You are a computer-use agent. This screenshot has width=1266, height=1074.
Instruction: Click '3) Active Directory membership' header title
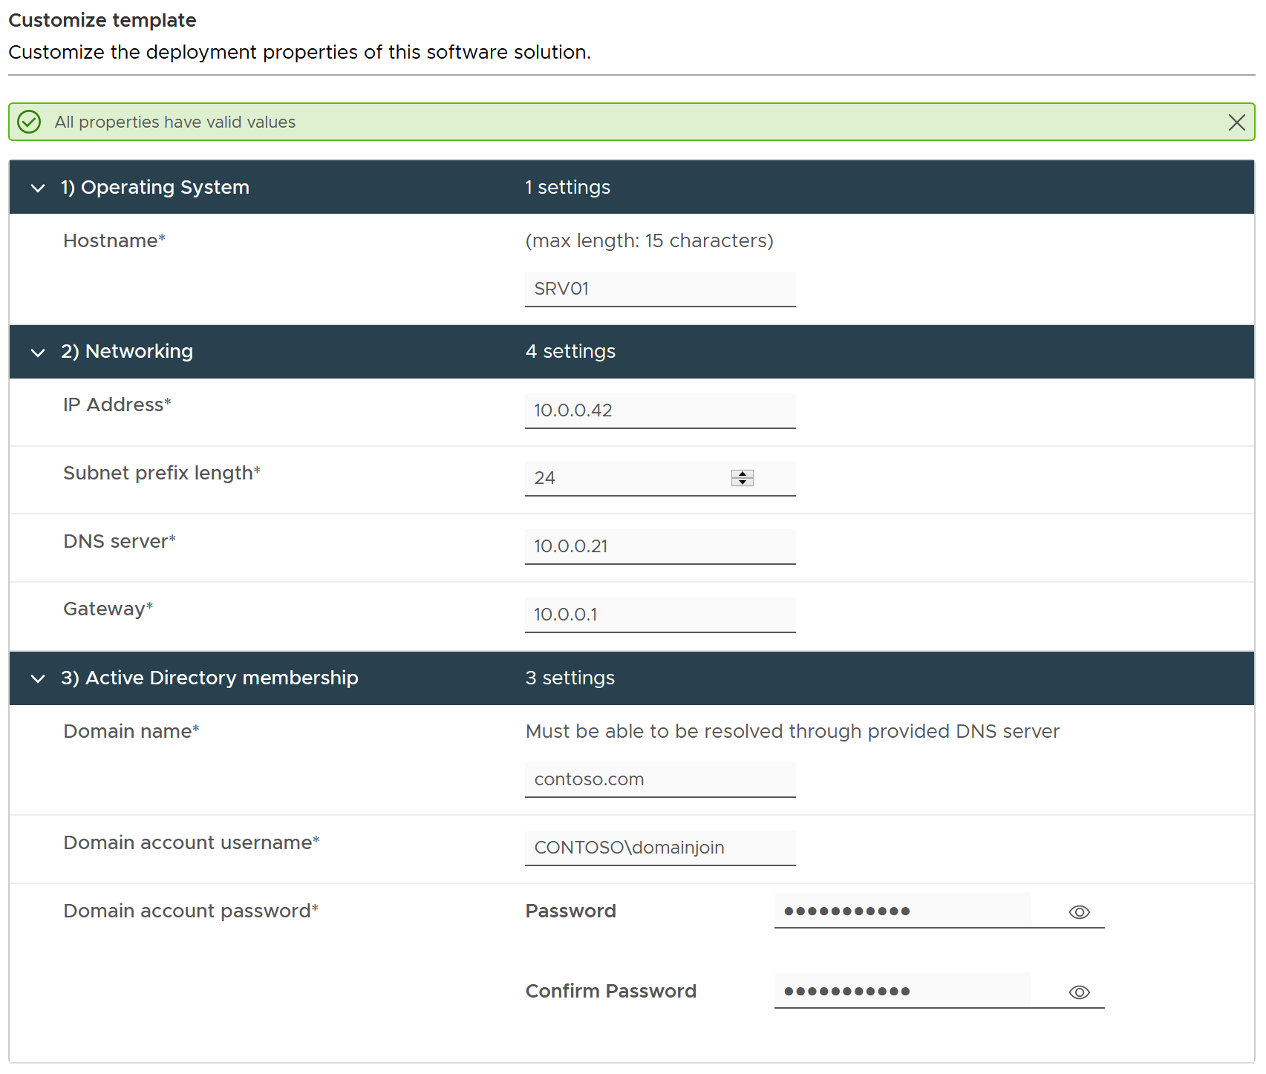(x=209, y=678)
